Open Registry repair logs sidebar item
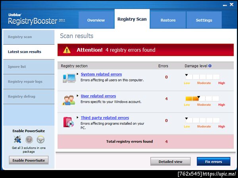238x178 pixels. [x=29, y=81]
